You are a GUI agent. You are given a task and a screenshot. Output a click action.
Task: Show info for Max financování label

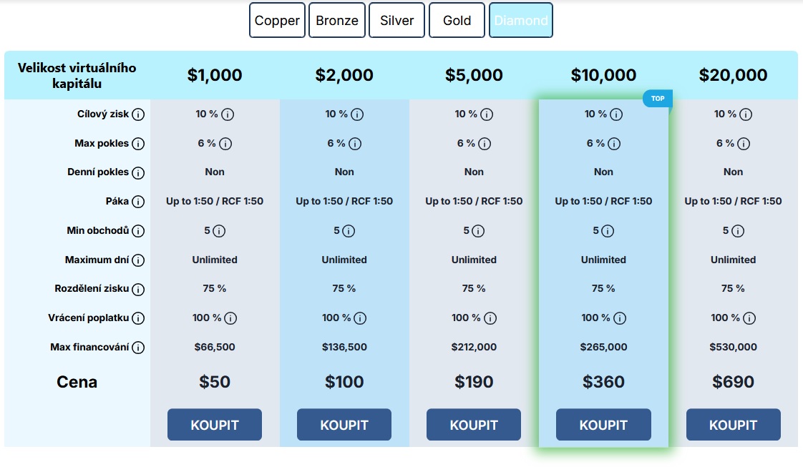pyautogui.click(x=138, y=348)
